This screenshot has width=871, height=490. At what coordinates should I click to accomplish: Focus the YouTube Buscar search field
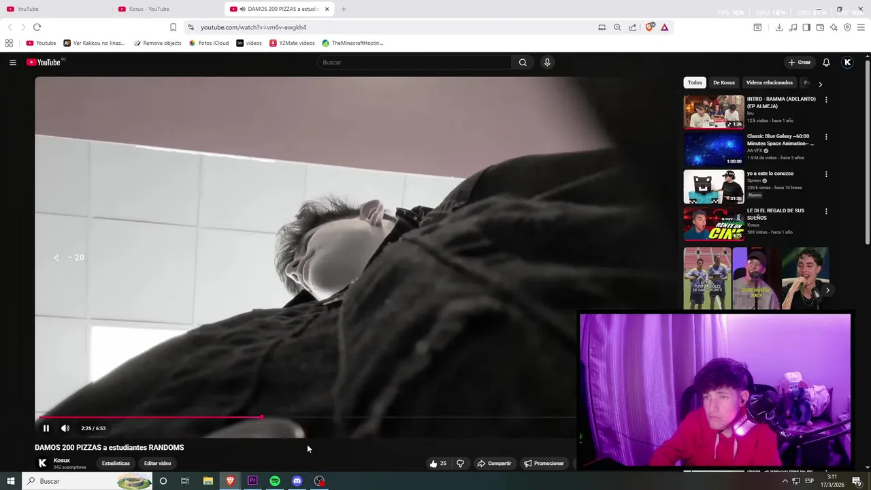coord(415,62)
